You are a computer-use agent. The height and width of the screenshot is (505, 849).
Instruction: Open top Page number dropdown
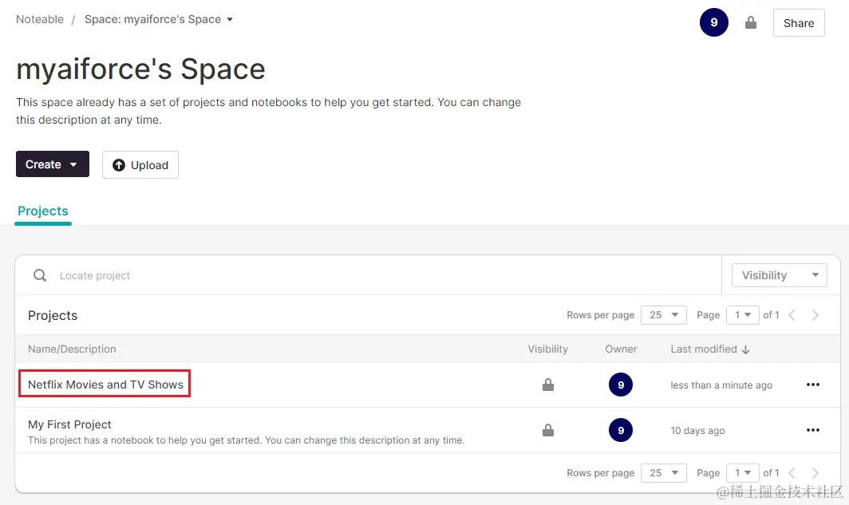[742, 315]
